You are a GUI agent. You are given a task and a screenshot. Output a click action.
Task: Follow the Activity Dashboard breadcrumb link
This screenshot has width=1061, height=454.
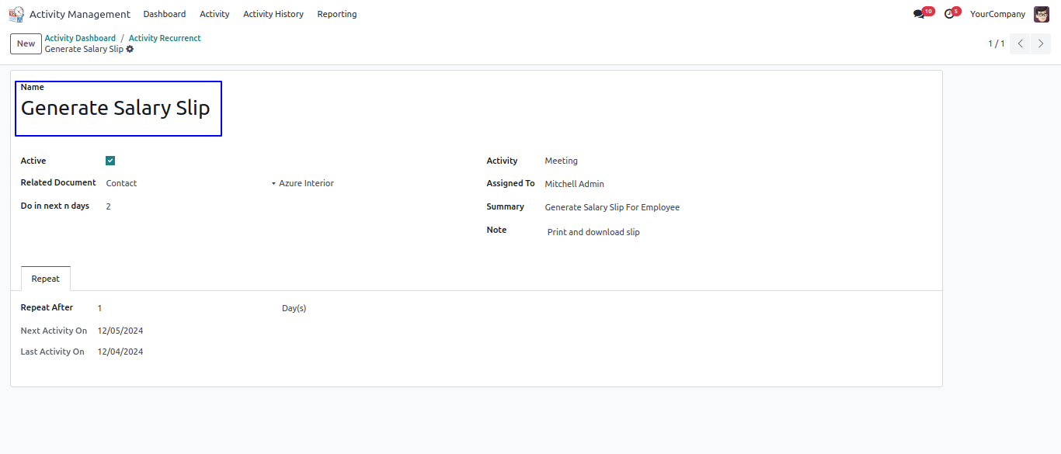[80, 38]
